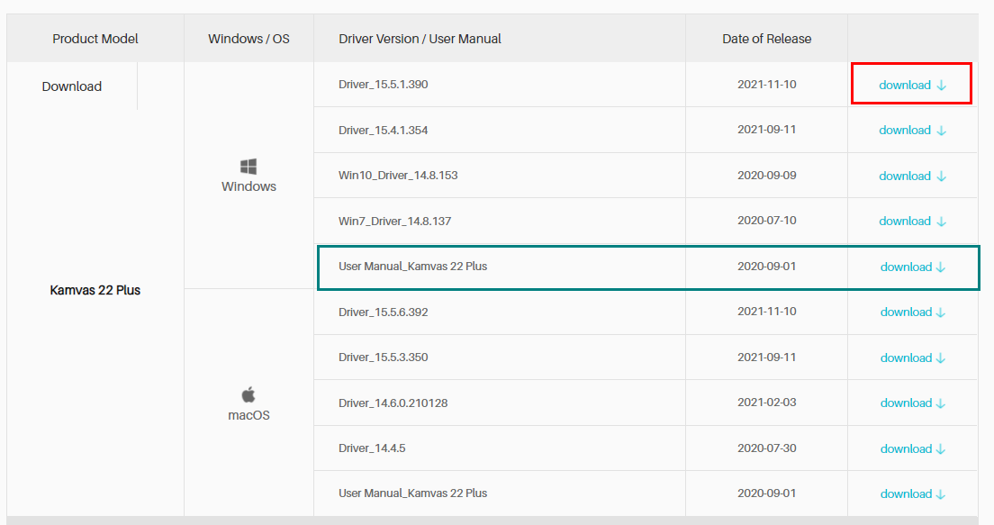The height and width of the screenshot is (525, 994).
Task: Click the Win10_Driver_14.8.153 name
Action: coord(398,175)
